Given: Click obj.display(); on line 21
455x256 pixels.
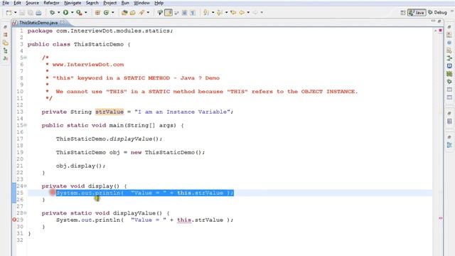Looking at the screenshot, I should tap(80, 166).
